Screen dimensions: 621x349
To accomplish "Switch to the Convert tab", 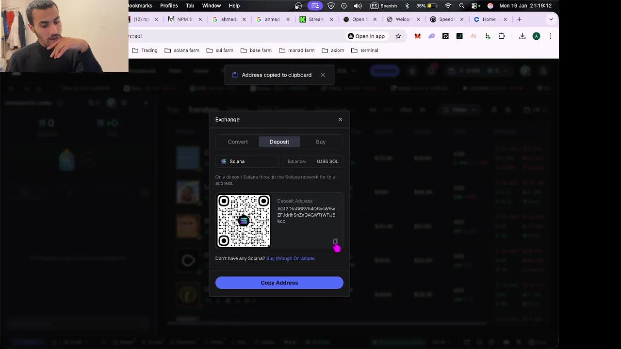I will tap(238, 142).
